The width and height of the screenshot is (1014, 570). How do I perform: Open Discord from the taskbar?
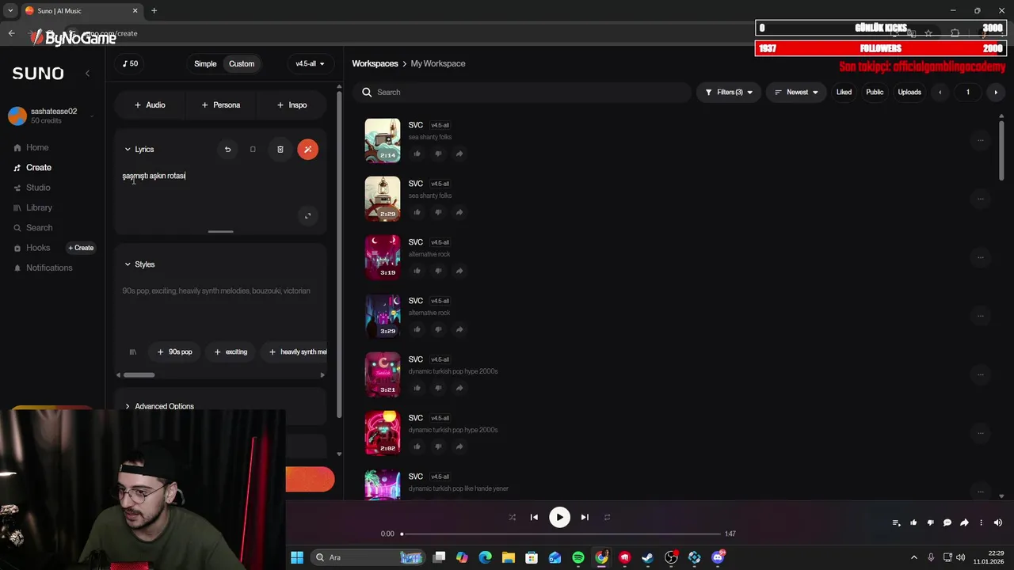[x=718, y=557]
